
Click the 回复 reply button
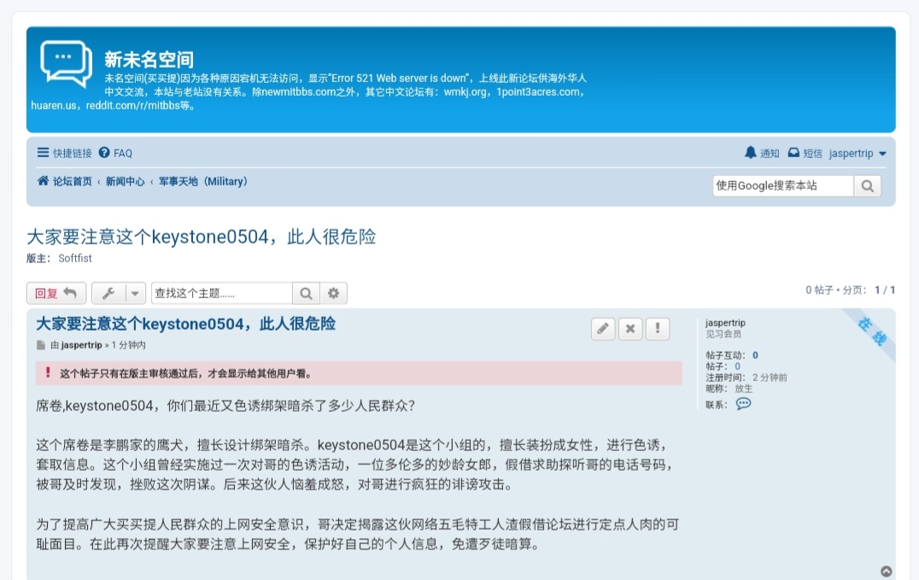[56, 293]
